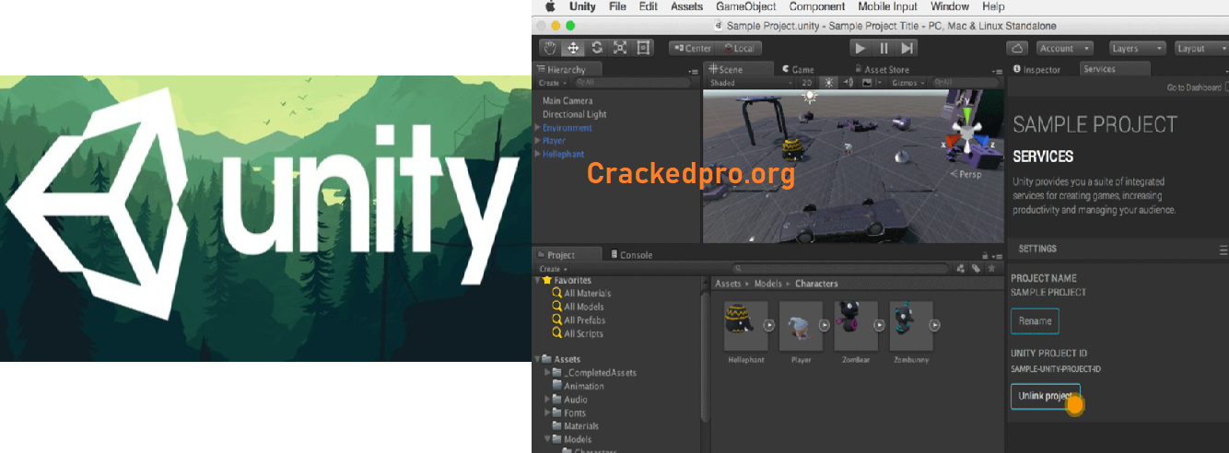Open the Assets menu in menu bar
1229x453 pixels.
tap(686, 6)
